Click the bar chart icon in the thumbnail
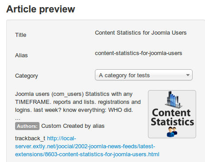 pyautogui.click(x=173, y=99)
